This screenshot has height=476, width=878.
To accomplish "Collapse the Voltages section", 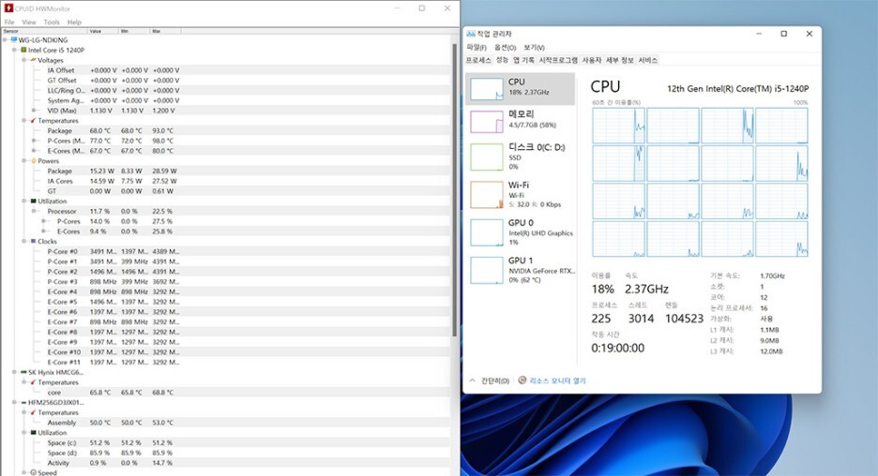I will [24, 60].
